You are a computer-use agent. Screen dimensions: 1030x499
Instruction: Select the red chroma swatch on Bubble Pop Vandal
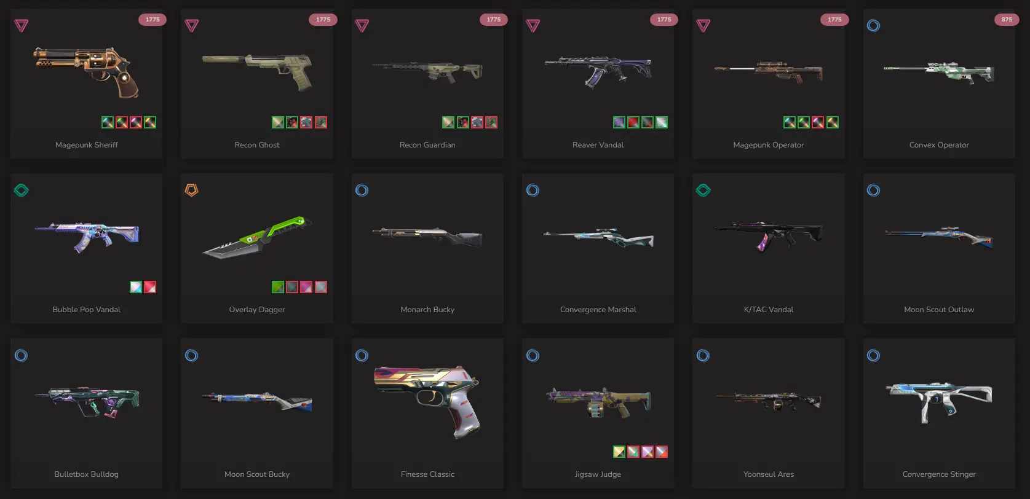pyautogui.click(x=150, y=287)
